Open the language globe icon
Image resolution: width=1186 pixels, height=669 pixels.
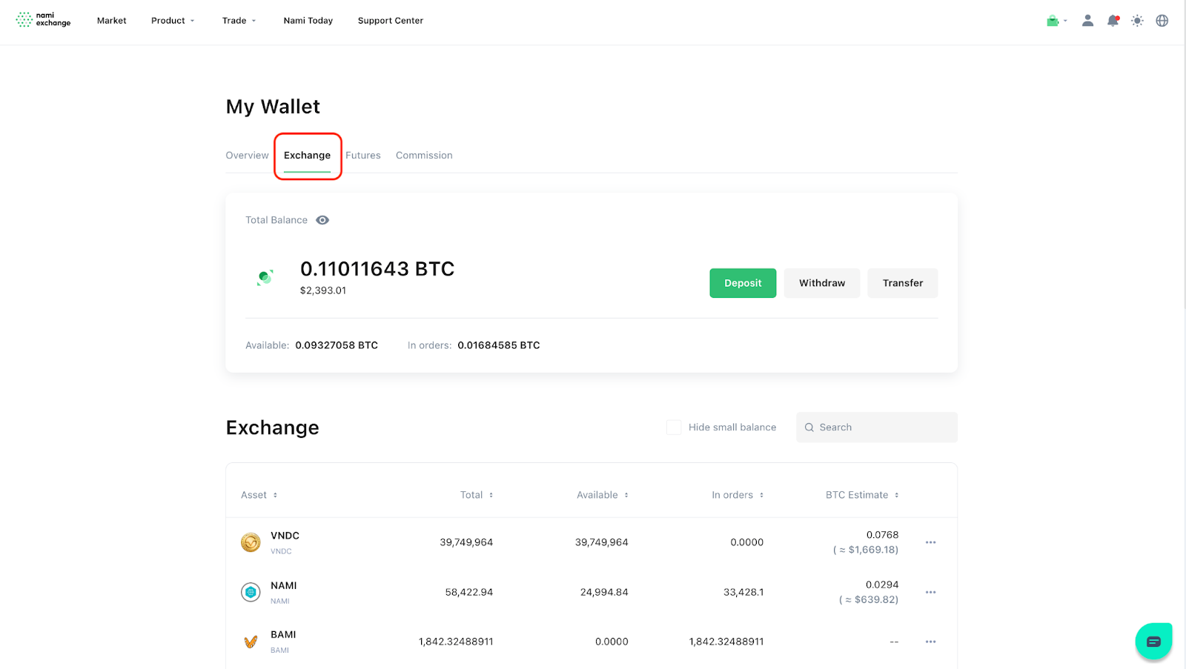(1162, 21)
